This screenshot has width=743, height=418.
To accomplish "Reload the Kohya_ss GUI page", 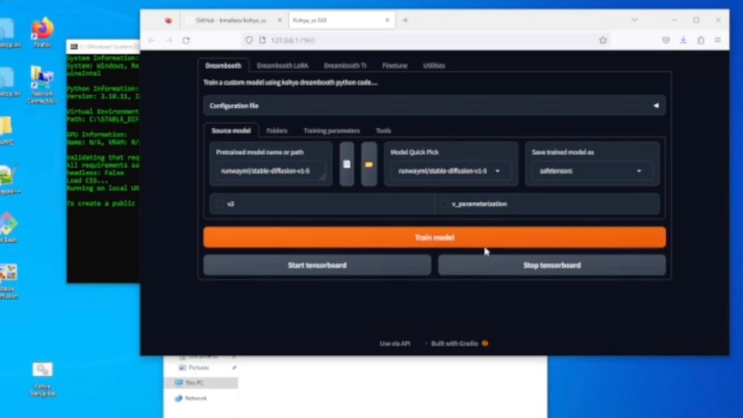I will coord(186,40).
